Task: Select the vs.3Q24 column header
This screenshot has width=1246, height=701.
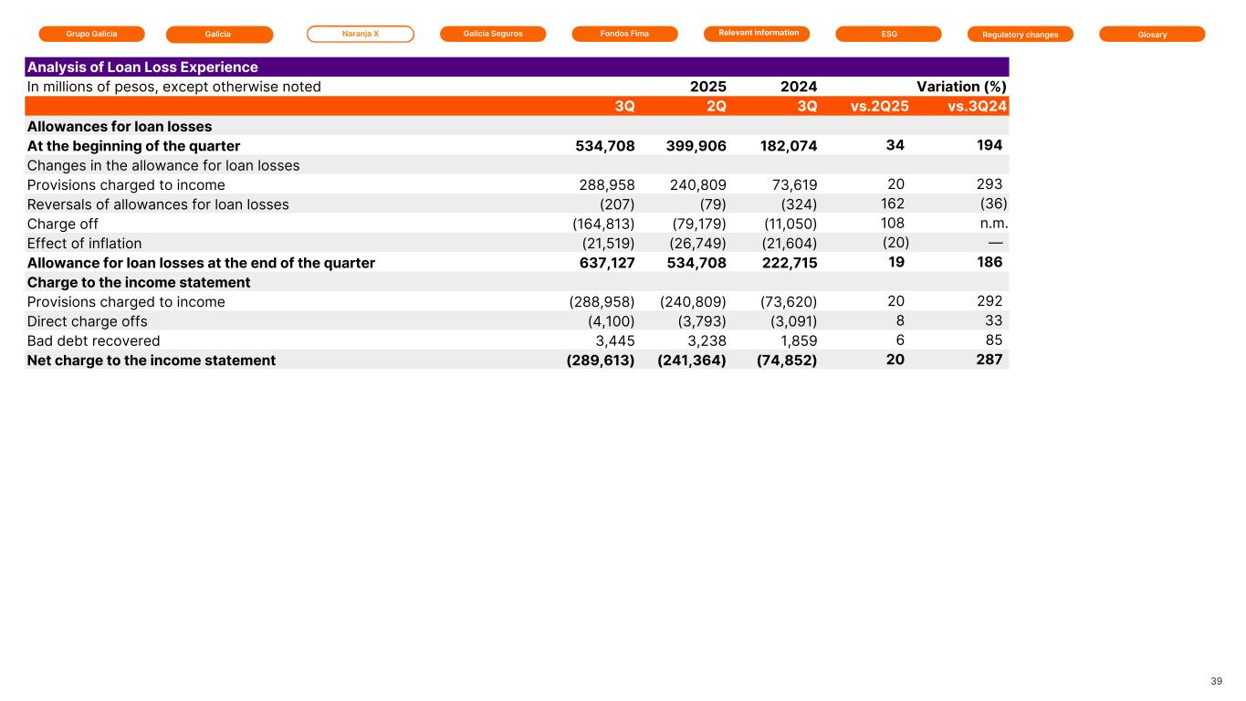Action: point(978,106)
